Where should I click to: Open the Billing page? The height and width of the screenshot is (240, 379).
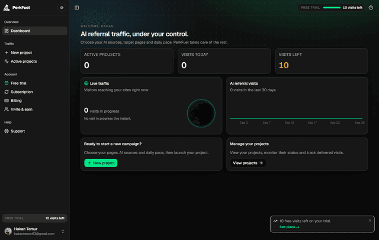tap(35, 100)
